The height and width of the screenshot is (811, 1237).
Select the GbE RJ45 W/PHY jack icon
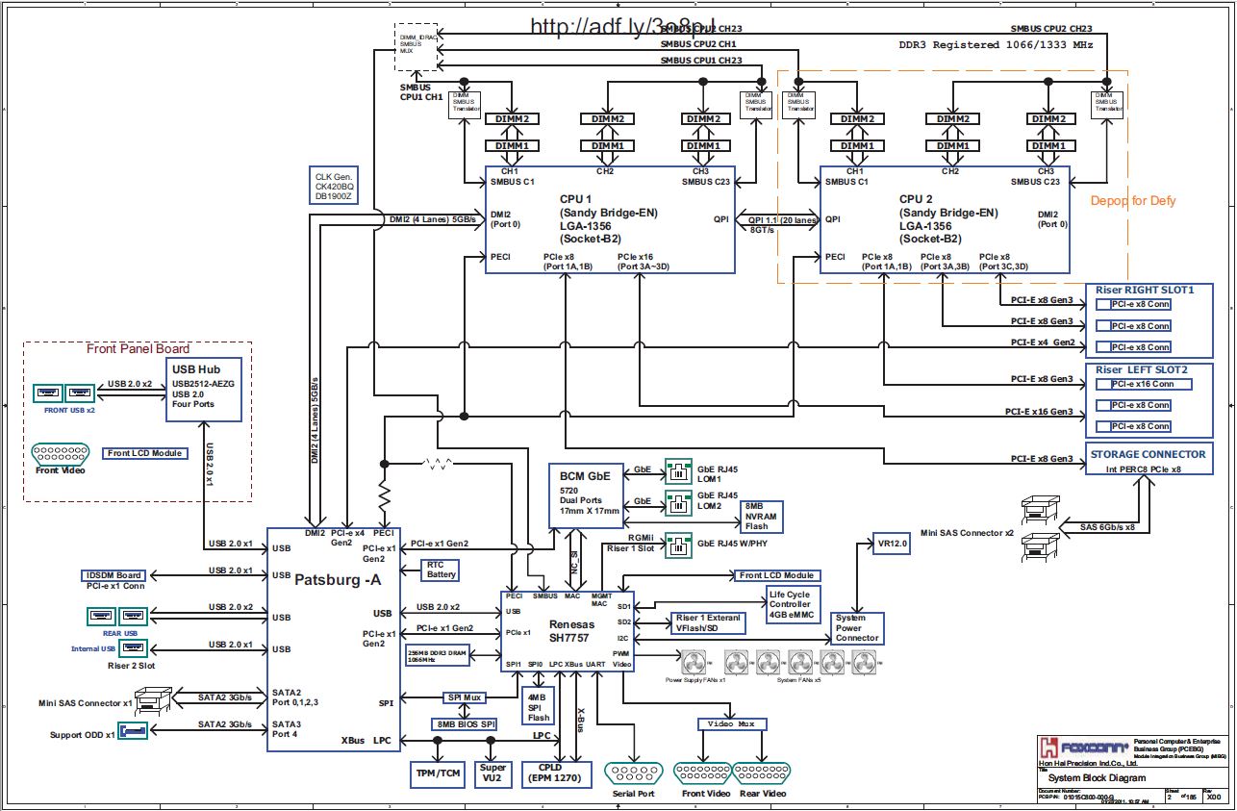[x=680, y=545]
